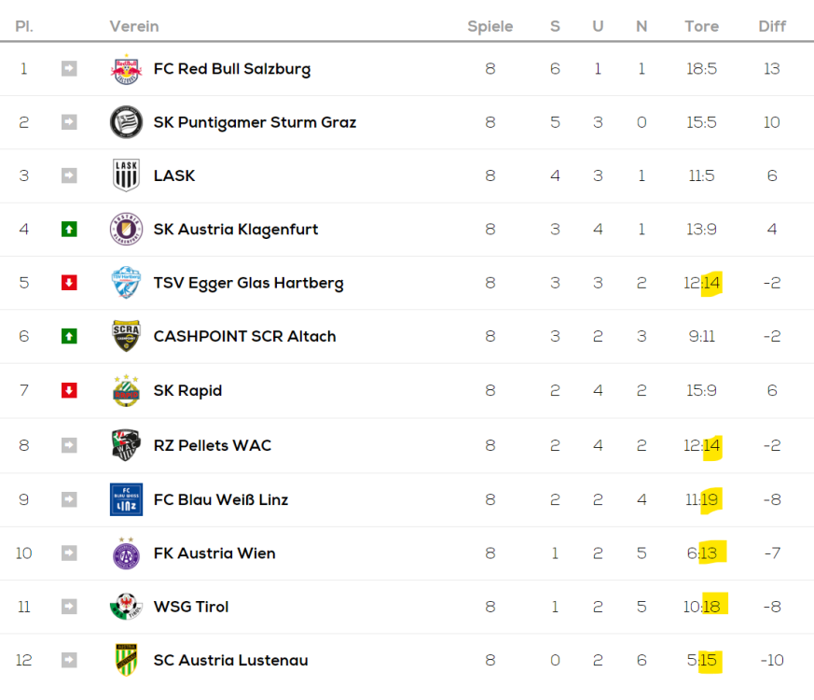Click the Pl. position column header
814x700 pixels.
(x=24, y=26)
